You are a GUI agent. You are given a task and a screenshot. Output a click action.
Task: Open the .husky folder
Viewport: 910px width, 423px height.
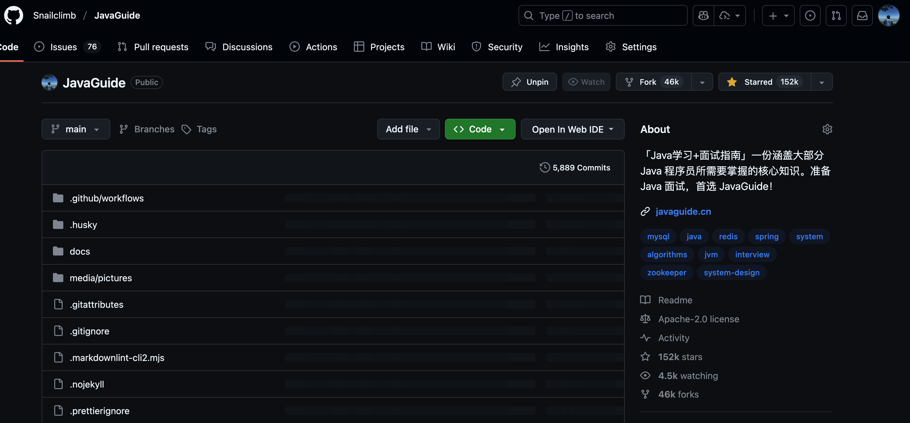coord(83,224)
